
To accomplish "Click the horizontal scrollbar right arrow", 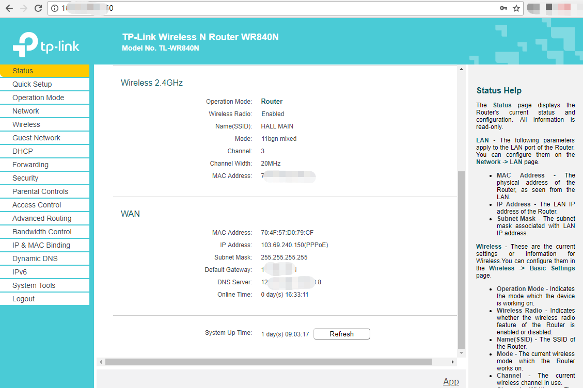I will coord(452,362).
